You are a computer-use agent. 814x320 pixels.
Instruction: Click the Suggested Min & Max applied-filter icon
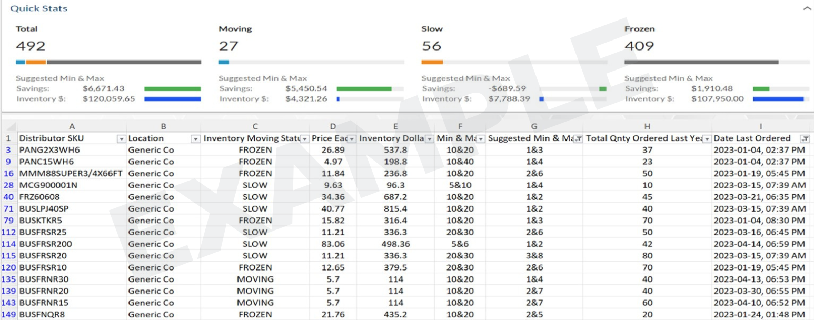[x=578, y=138]
